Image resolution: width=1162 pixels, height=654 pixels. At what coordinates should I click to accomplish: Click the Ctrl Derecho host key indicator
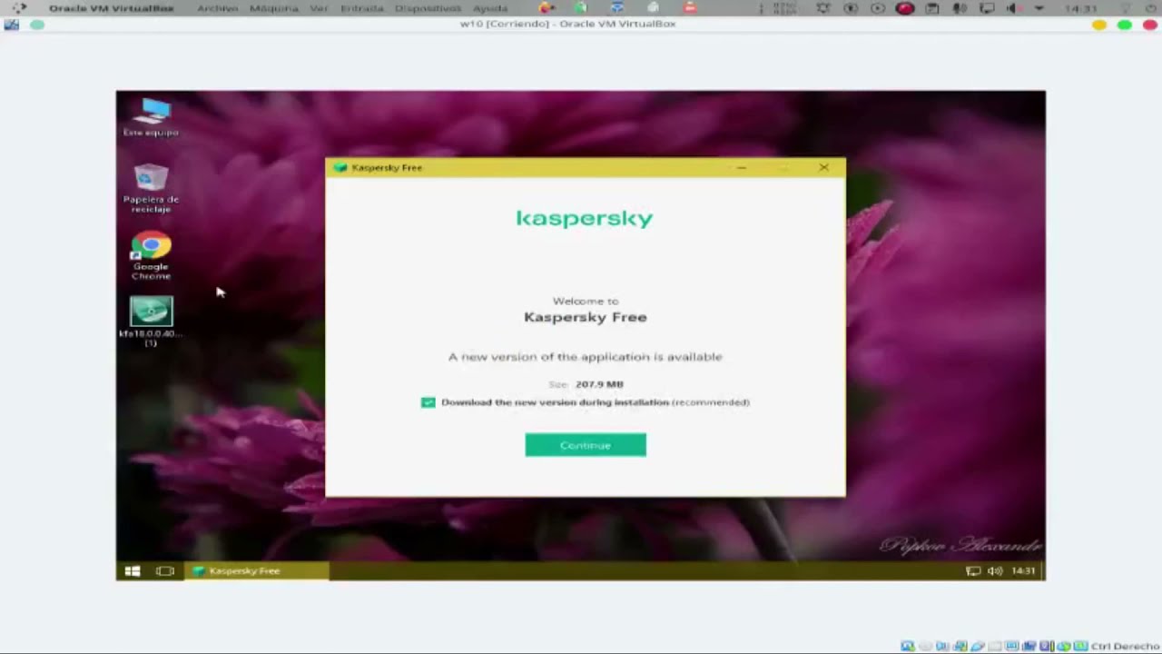1126,646
